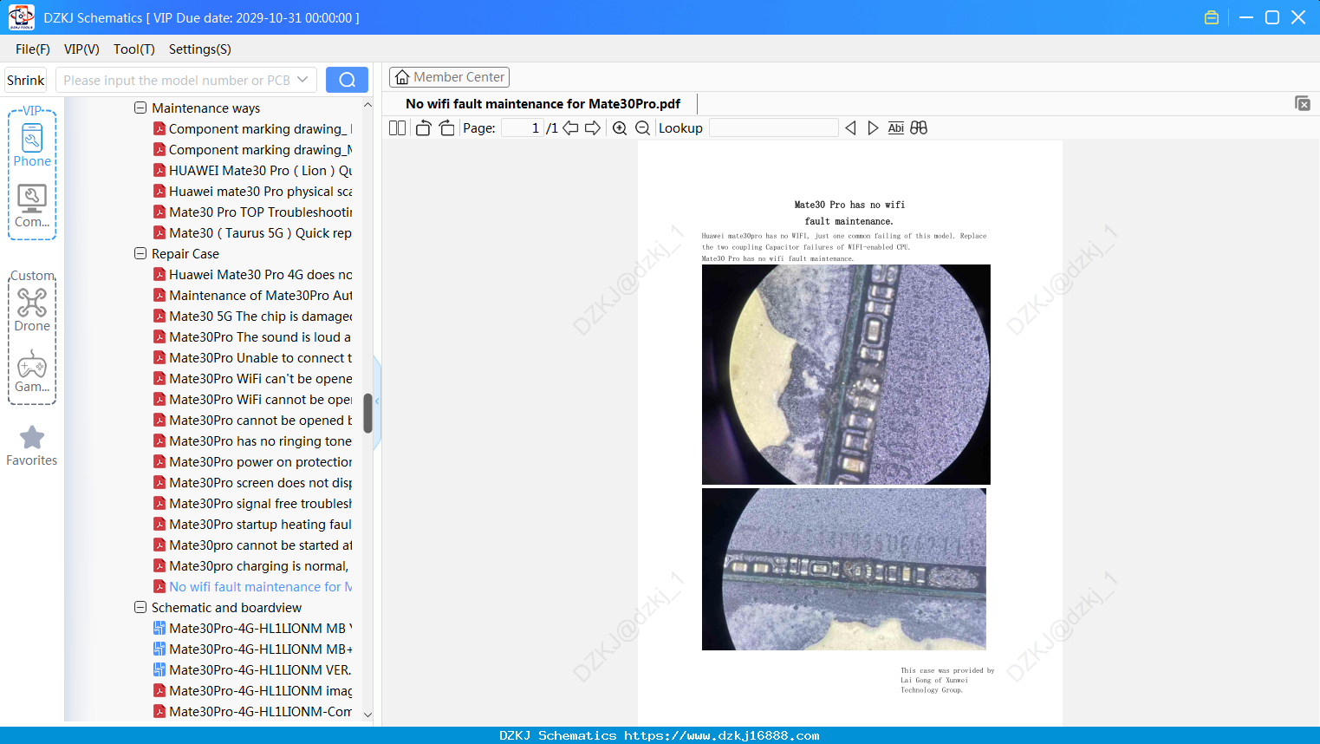Go to the next PDF page
This screenshot has width=1320, height=744.
click(593, 128)
